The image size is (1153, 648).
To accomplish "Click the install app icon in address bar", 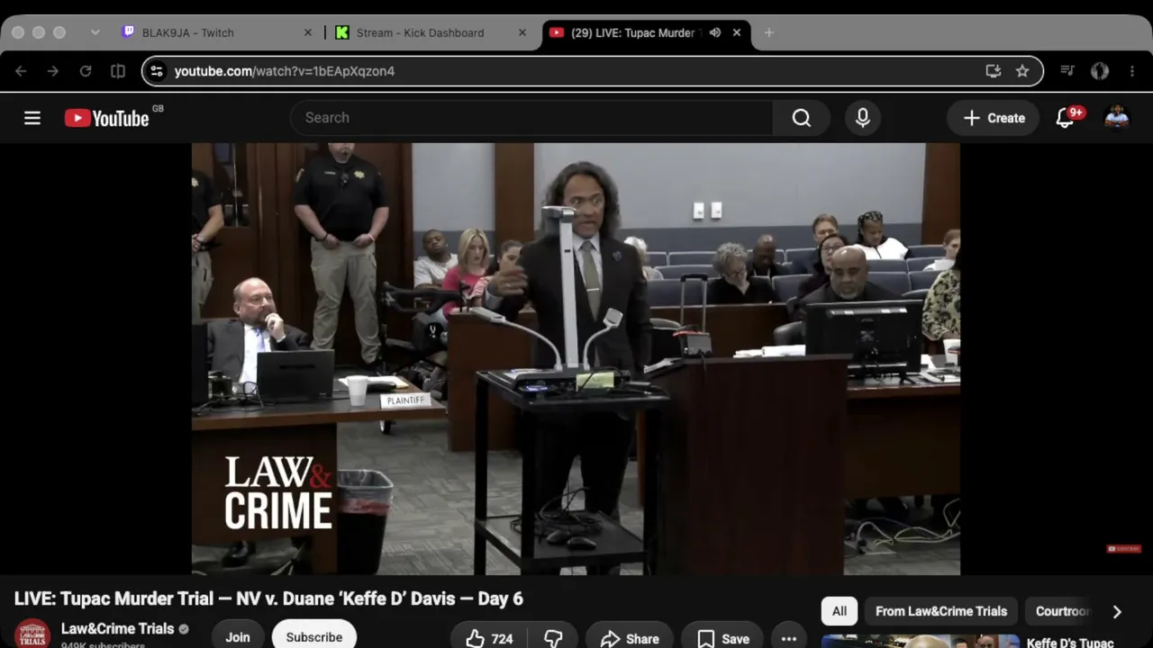I will point(994,71).
